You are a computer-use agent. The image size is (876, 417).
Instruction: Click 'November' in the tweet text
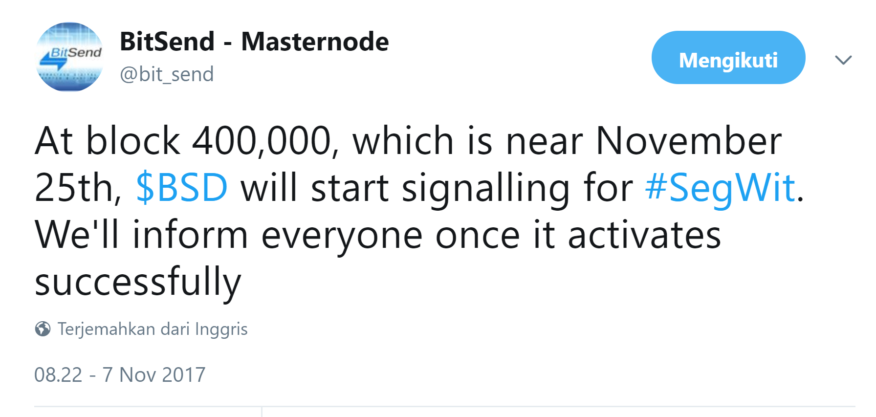click(x=689, y=141)
